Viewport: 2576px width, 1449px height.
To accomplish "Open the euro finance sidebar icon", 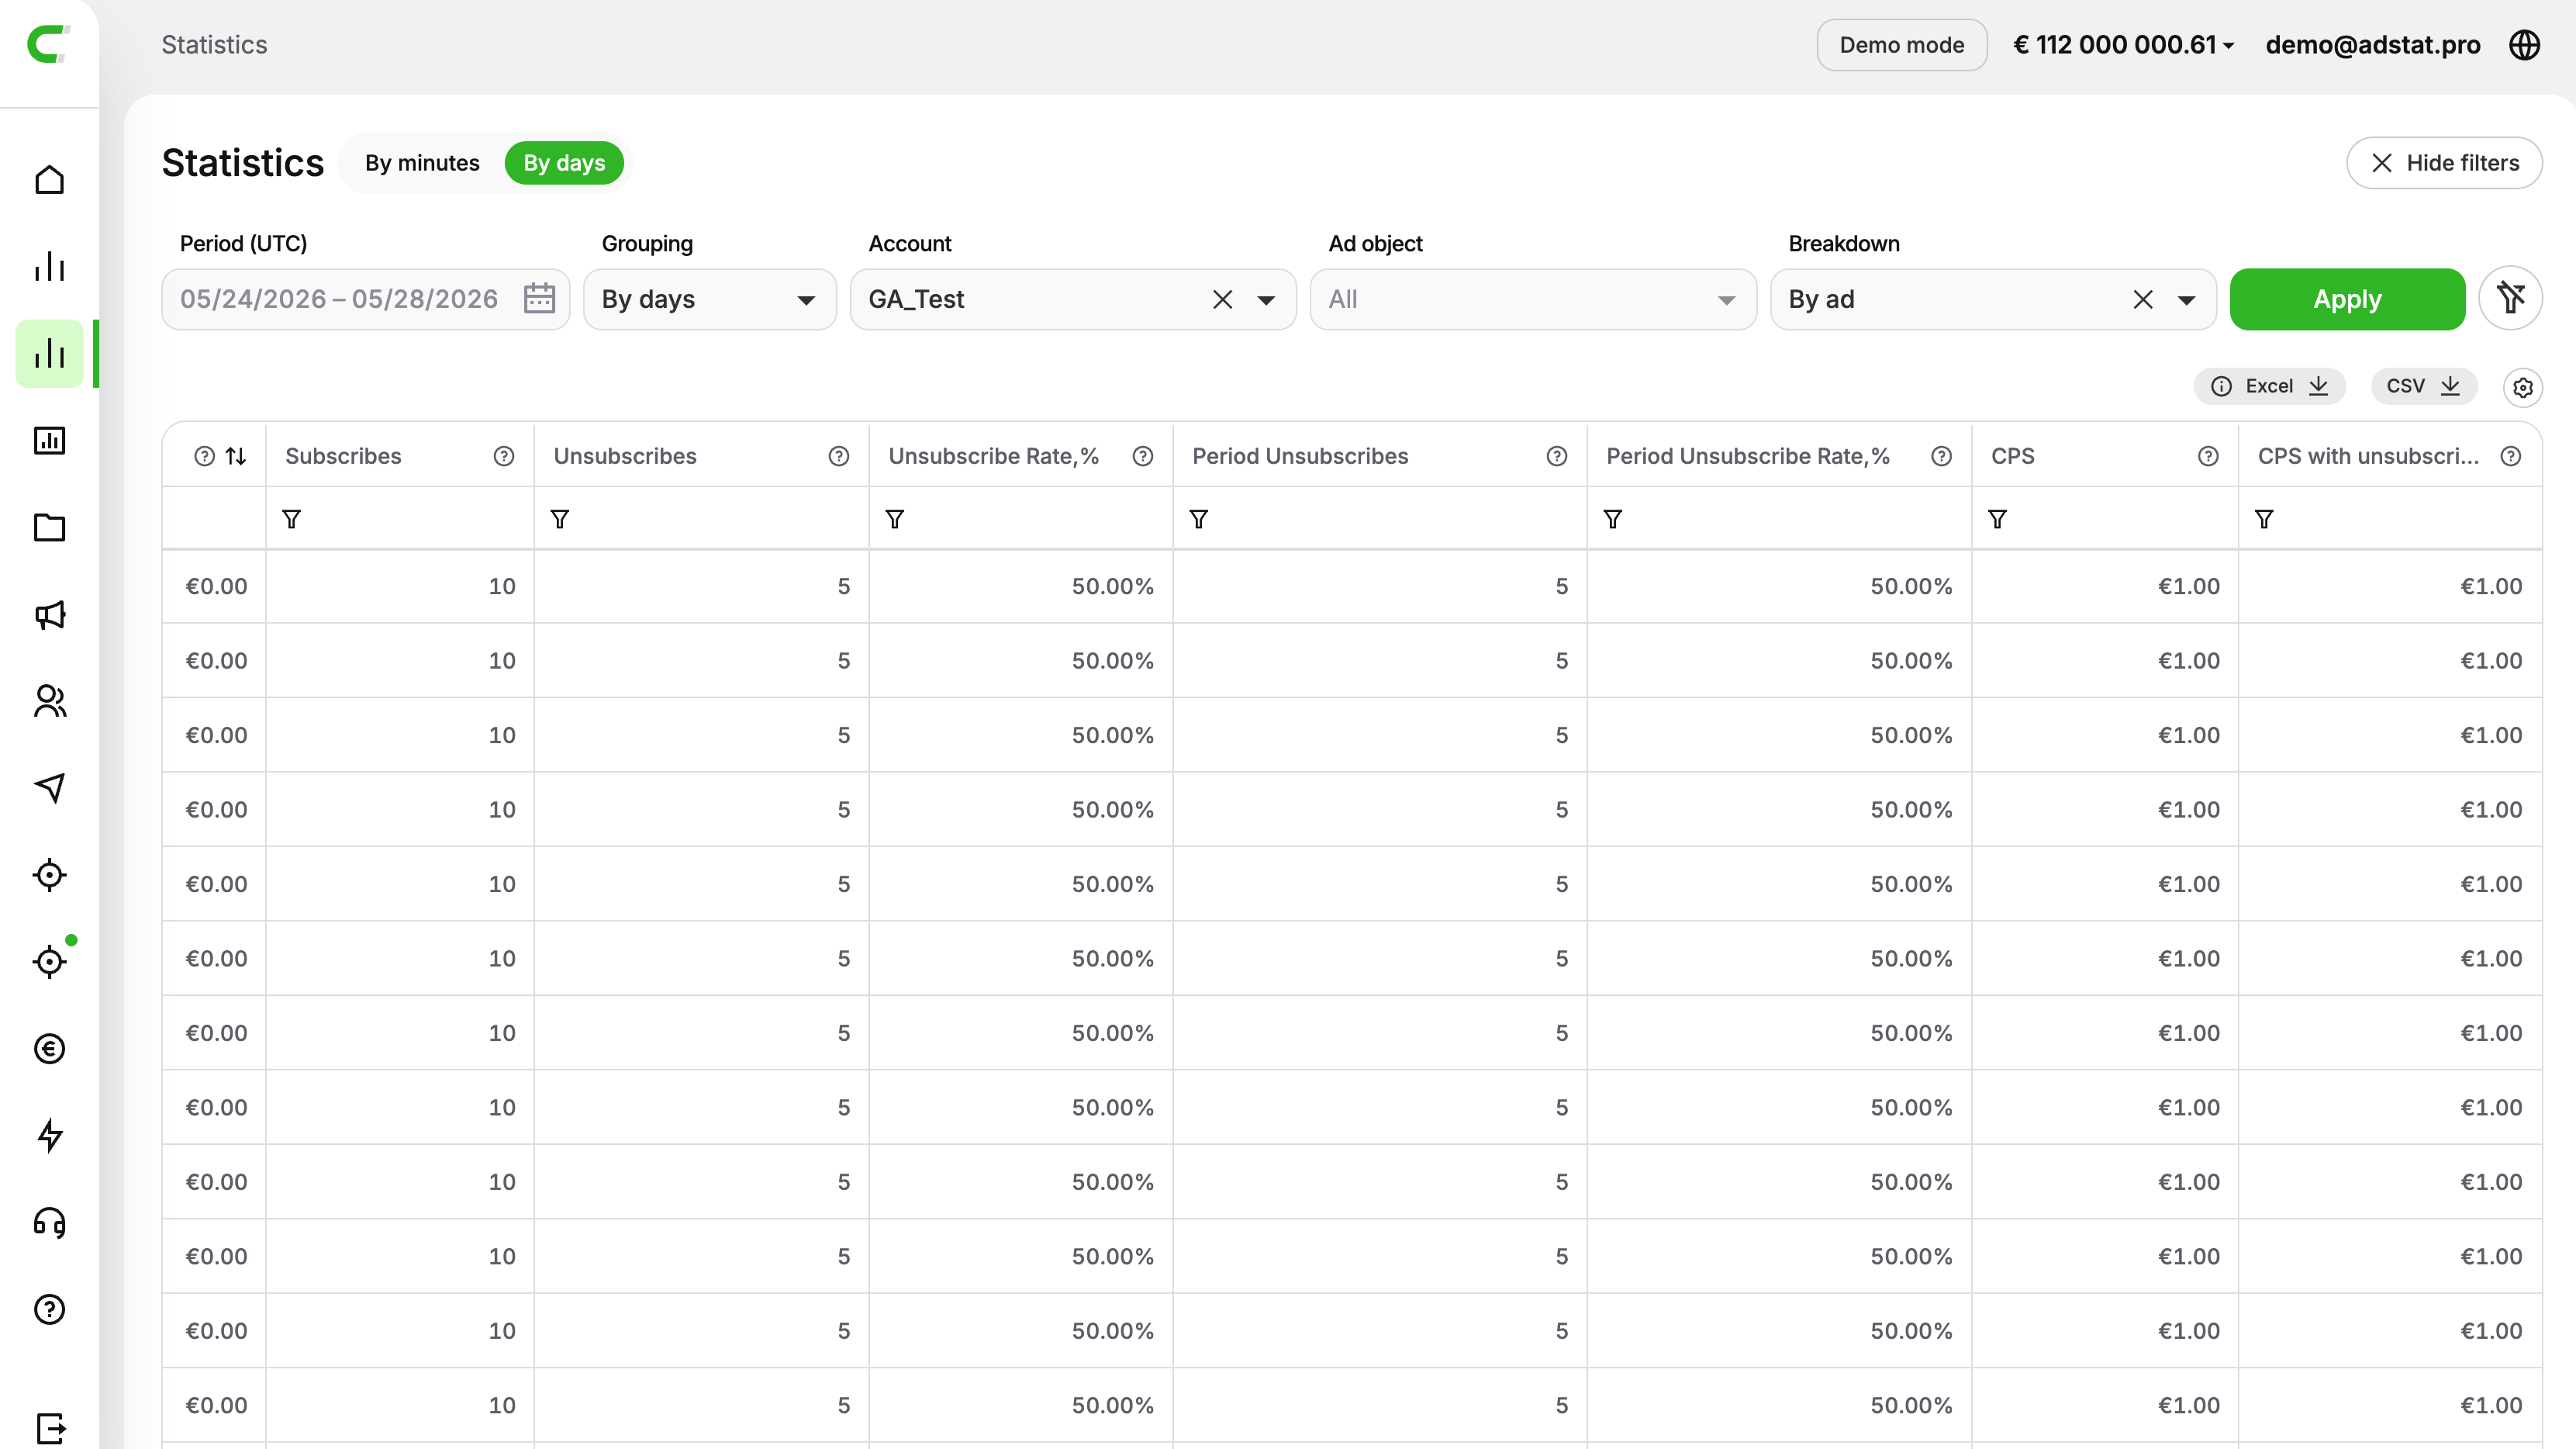I will click(x=49, y=1049).
